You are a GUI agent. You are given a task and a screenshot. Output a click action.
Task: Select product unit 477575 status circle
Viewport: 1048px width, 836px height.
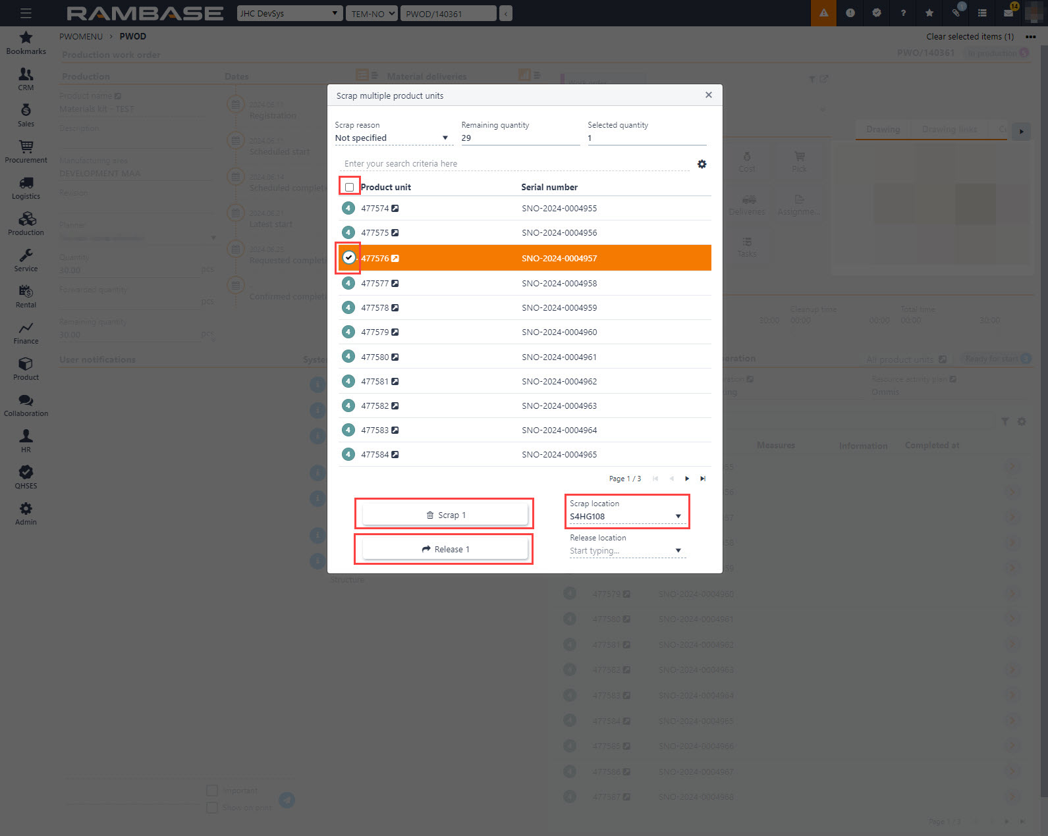pos(348,232)
